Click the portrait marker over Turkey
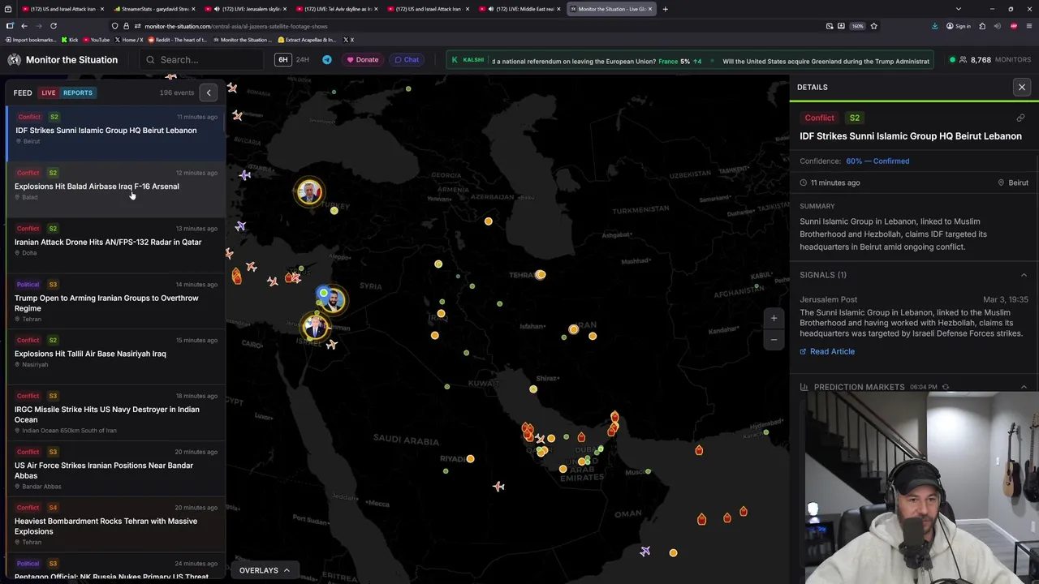 [308, 191]
